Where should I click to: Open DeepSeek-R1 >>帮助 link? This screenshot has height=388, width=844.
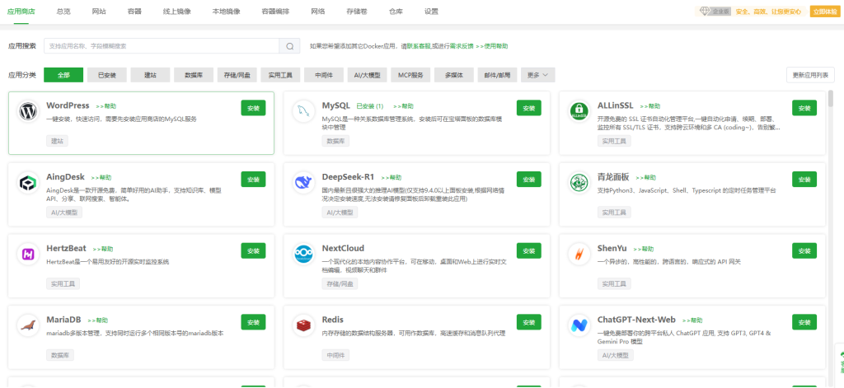coord(392,177)
